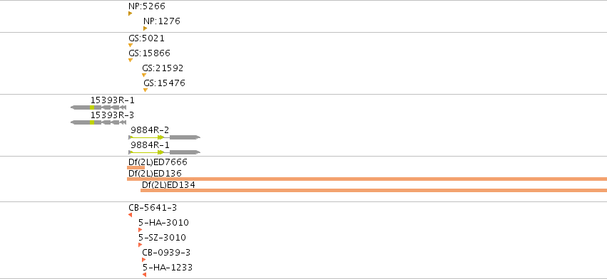The width and height of the screenshot is (607, 279).
Task: Open the Df(2L)ED134 text label
Action: tap(168, 185)
